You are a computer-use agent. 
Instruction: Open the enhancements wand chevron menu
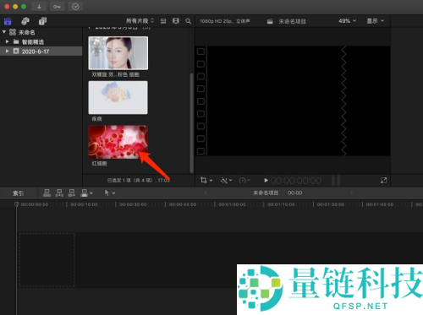pos(230,181)
